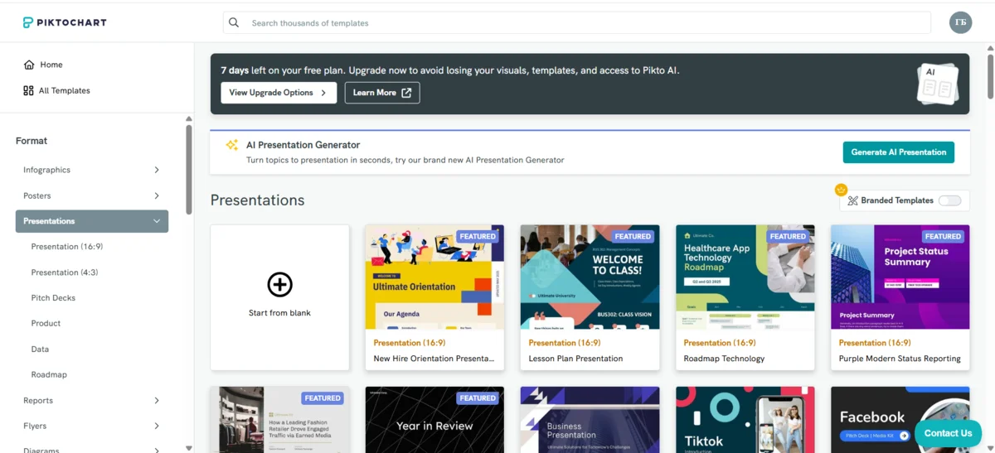The image size is (995, 453).
Task: Click Generate AI Presentation button
Action: click(x=898, y=152)
